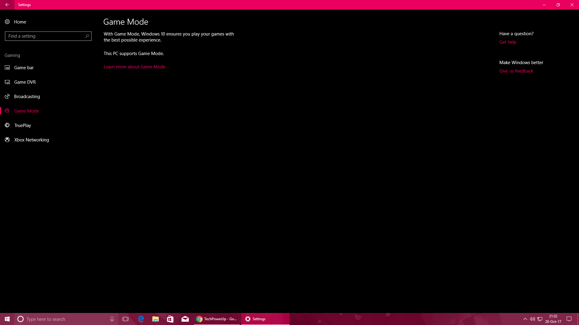Select the Xbox Networking icon in sidebar
The width and height of the screenshot is (579, 325).
[x=7, y=140]
